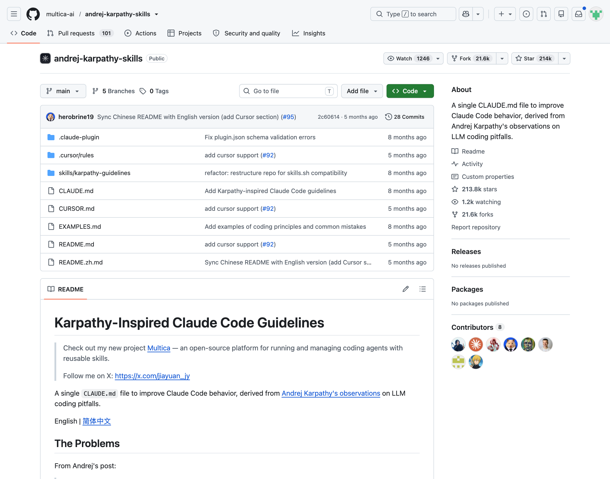The width and height of the screenshot is (610, 479).
Task: Open Andrej Karpathy's observations link
Action: tap(331, 393)
